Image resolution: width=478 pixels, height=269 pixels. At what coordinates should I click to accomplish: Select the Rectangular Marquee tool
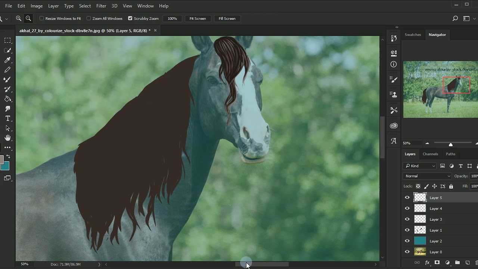tap(7, 40)
